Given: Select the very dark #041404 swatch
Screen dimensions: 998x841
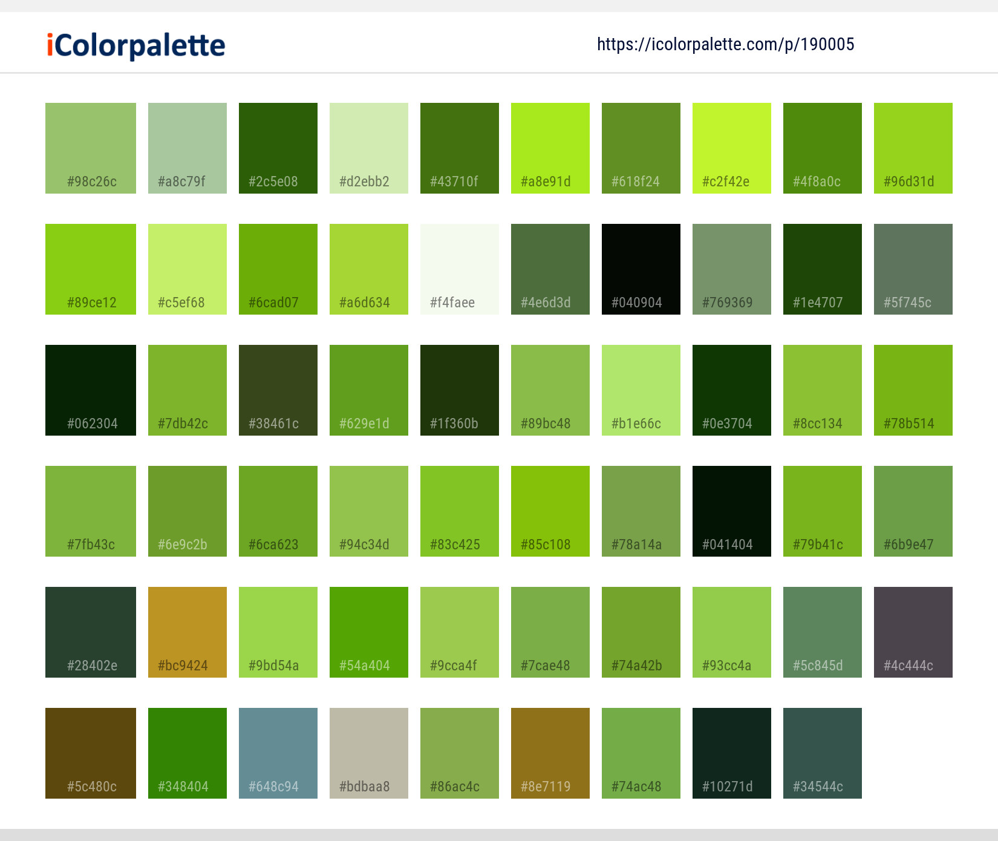Looking at the screenshot, I should tap(732, 511).
